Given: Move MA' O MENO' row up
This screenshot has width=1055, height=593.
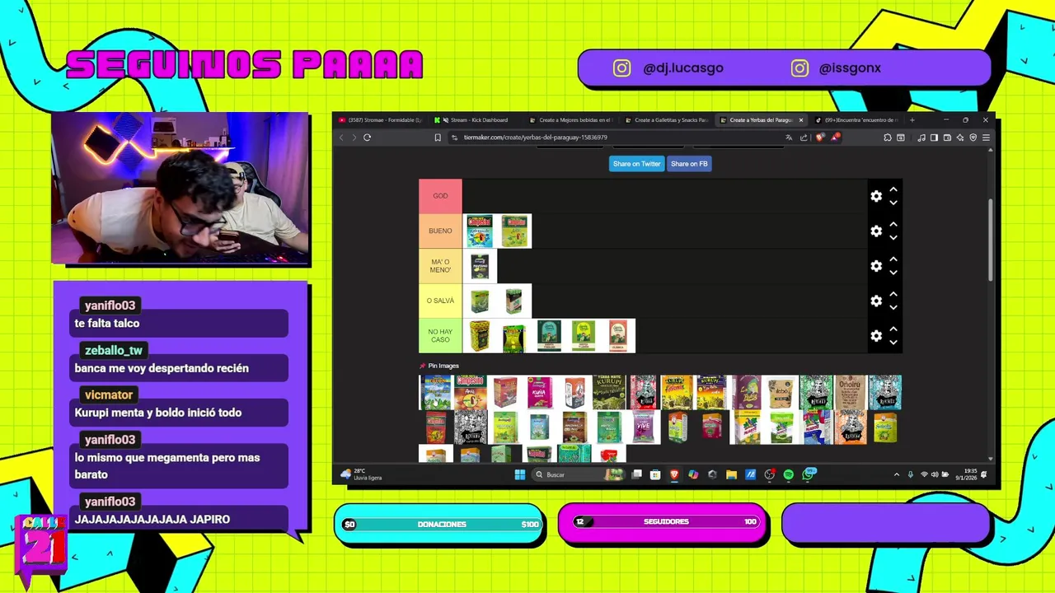Looking at the screenshot, I should click(x=893, y=260).
